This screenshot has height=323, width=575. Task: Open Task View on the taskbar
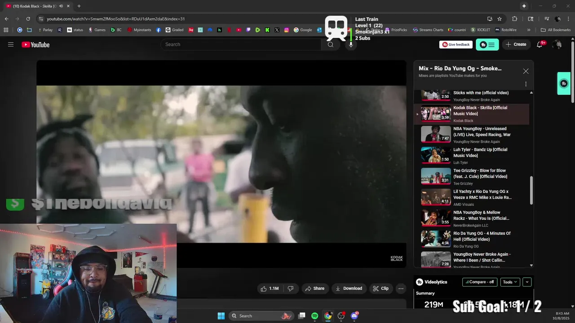tap(301, 316)
